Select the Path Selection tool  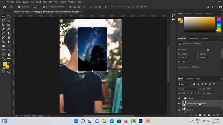tap(9, 50)
